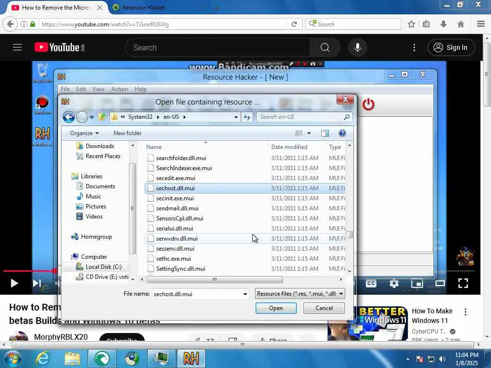Select Local Disk (C:) in navigation pane
This screenshot has width=491, height=368.
click(x=104, y=267)
